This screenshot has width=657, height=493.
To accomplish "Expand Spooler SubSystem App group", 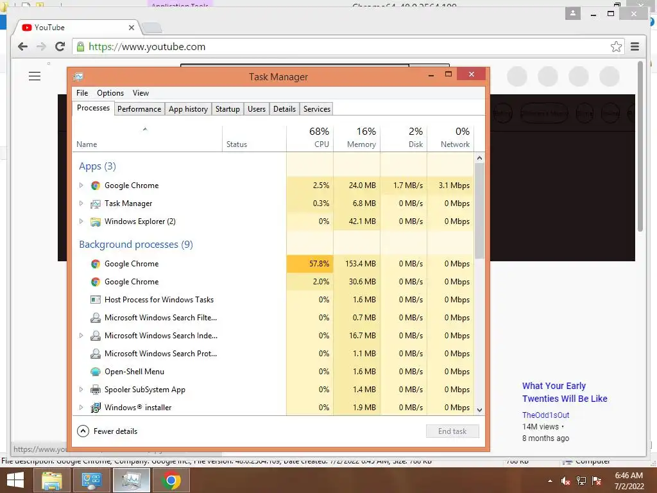I will 81,390.
